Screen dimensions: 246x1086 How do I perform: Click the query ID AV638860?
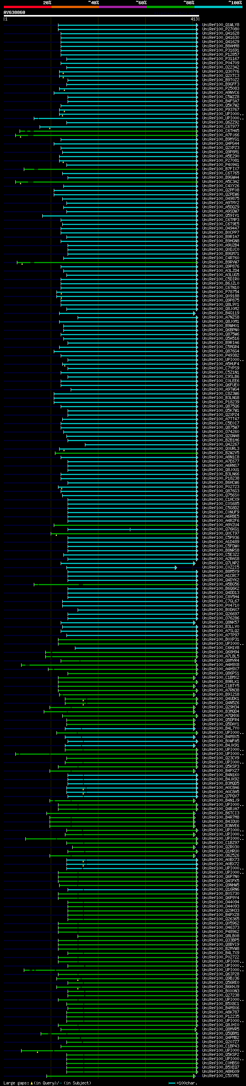(x=14, y=13)
